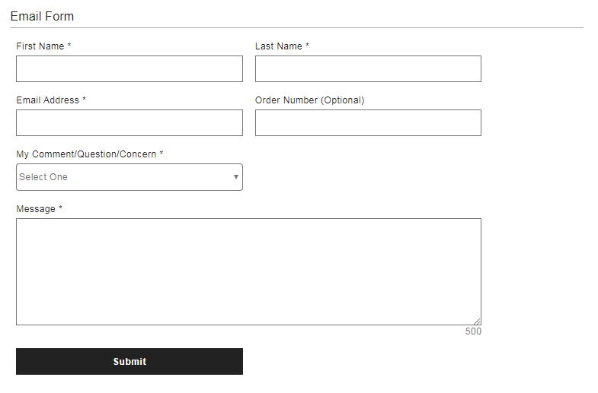Click the asterisk beside Last Name
Screen dimensions: 598x393
(307, 45)
